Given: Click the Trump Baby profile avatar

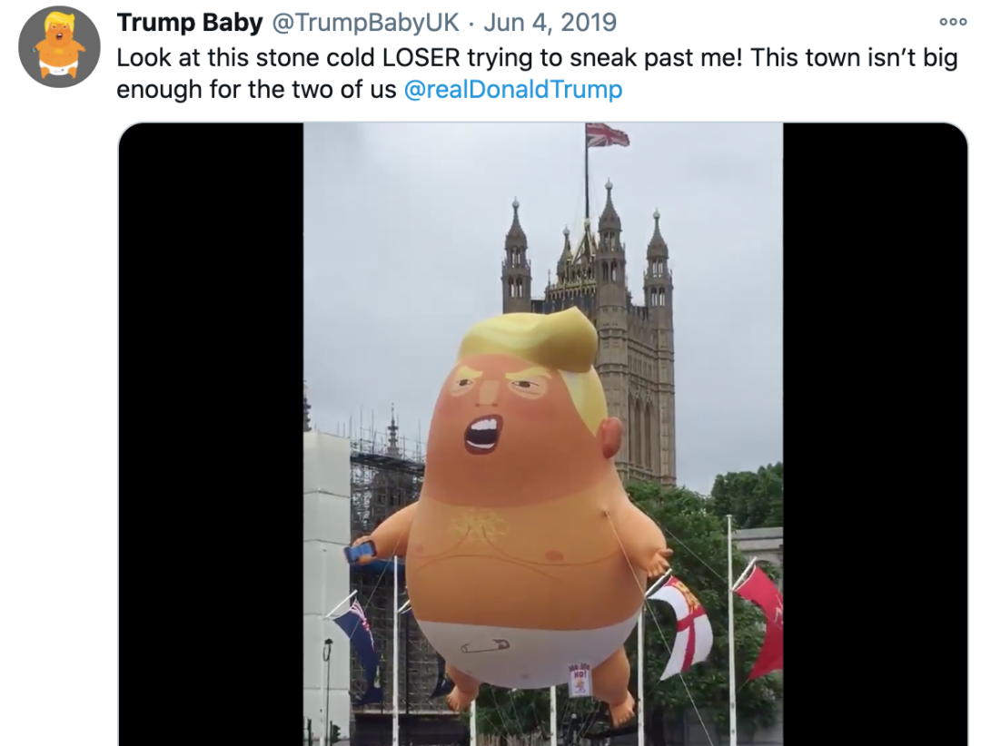Looking at the screenshot, I should coord(58,45).
